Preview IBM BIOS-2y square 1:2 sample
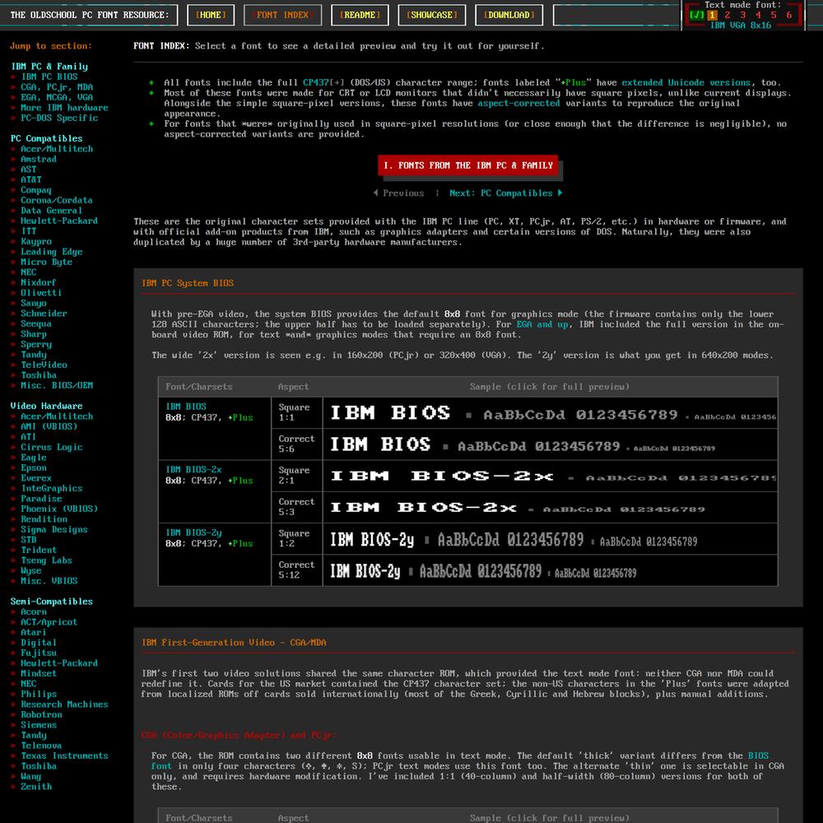 (550, 539)
